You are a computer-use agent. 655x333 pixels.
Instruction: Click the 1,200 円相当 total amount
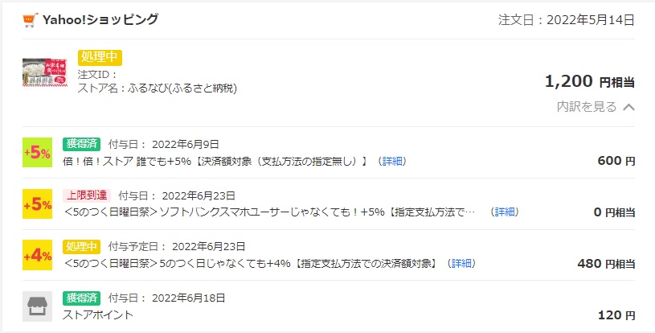pyautogui.click(x=590, y=81)
